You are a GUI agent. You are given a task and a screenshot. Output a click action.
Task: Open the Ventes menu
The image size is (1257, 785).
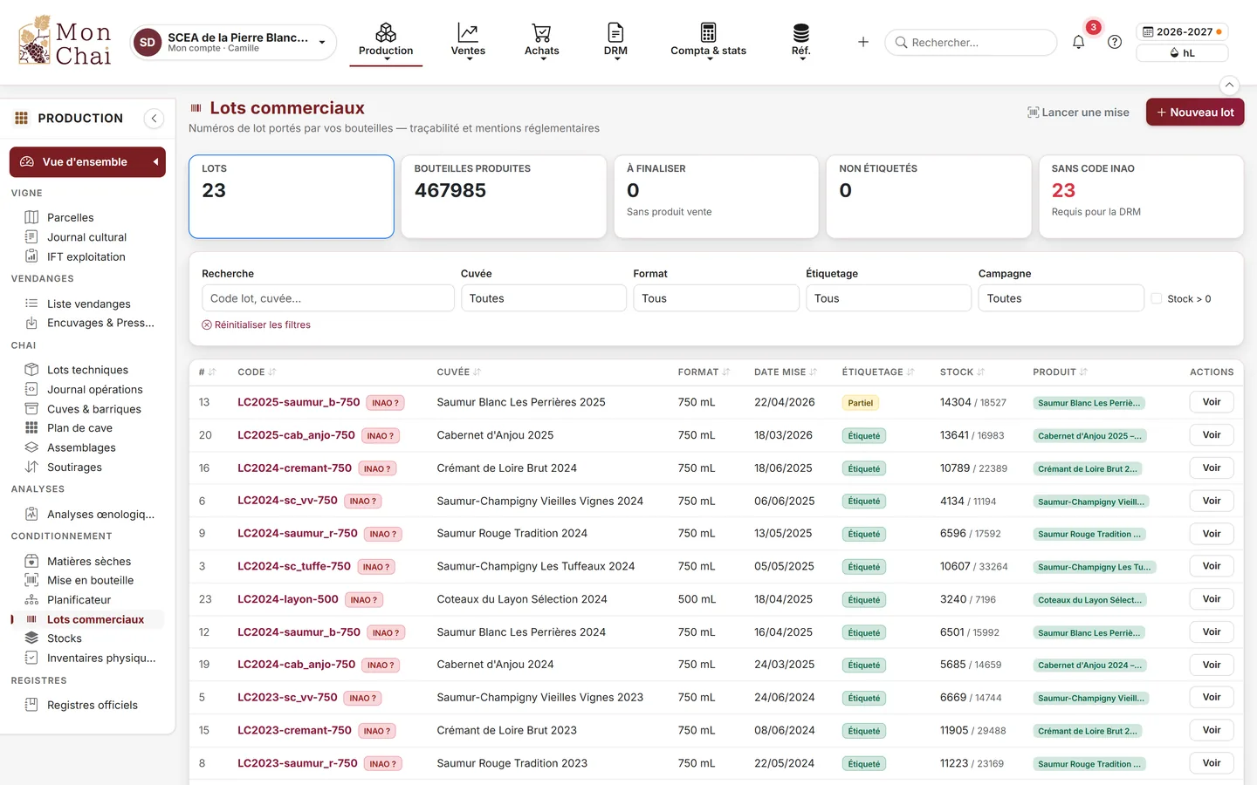click(468, 42)
